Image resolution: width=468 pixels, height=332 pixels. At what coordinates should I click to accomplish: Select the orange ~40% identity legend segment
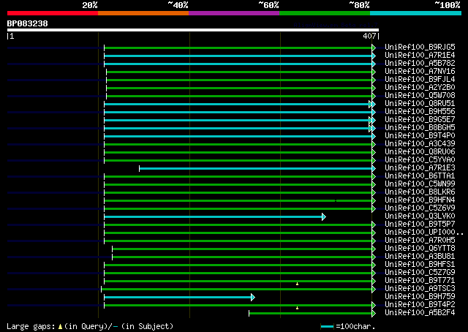tap(143, 13)
